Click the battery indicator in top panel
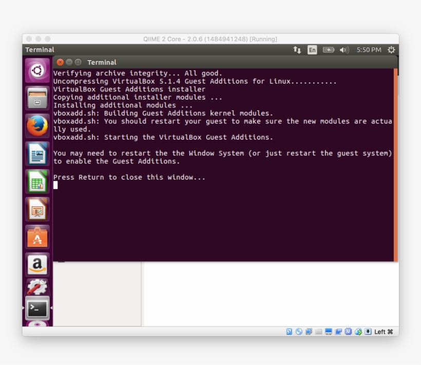 point(329,50)
